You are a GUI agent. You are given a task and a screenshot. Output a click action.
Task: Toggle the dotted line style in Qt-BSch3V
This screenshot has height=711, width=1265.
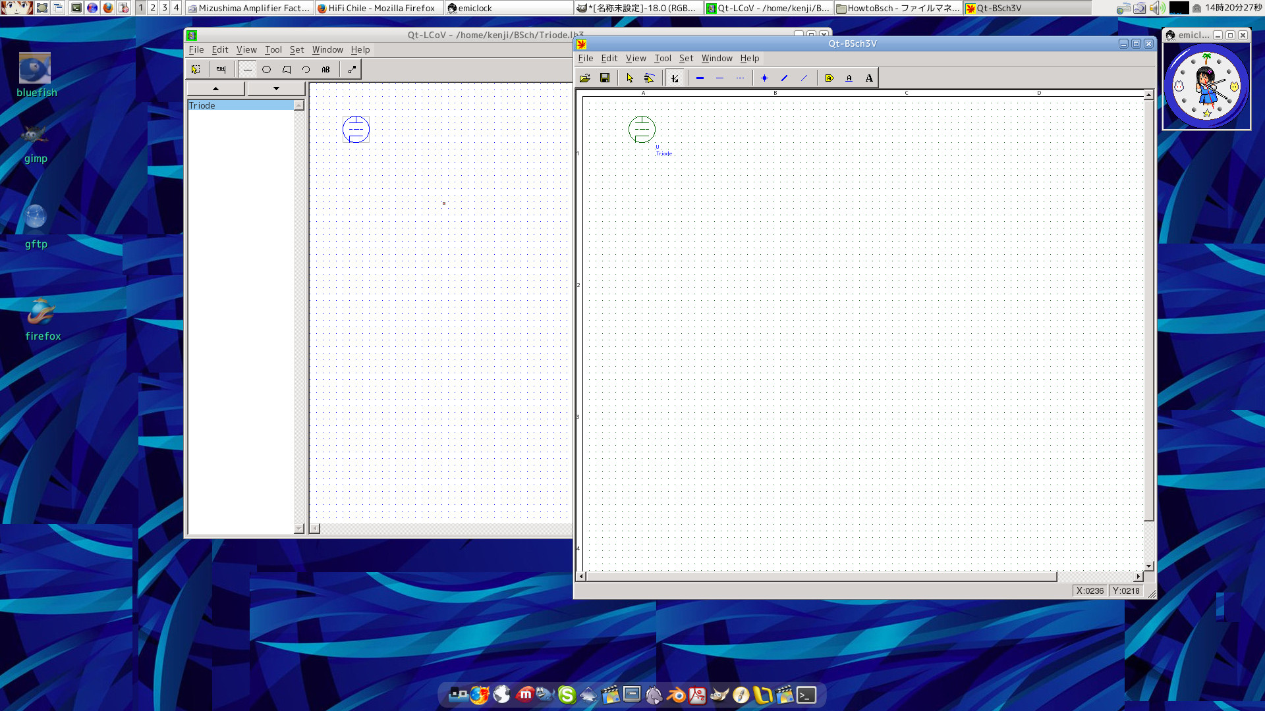[739, 78]
